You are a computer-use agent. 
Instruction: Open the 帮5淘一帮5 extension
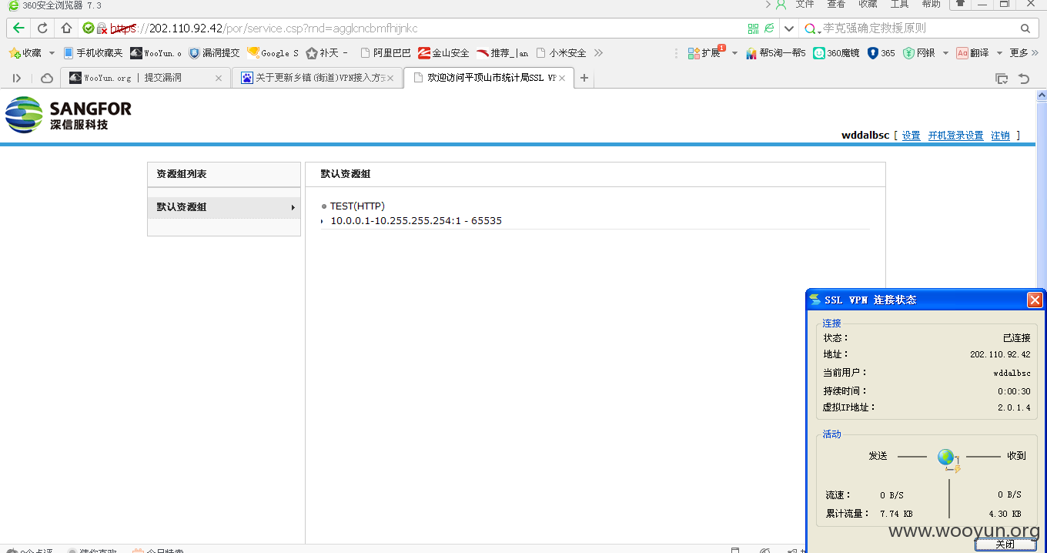point(775,53)
